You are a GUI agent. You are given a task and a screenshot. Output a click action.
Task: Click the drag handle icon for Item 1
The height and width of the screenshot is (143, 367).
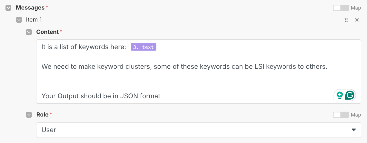[346, 20]
